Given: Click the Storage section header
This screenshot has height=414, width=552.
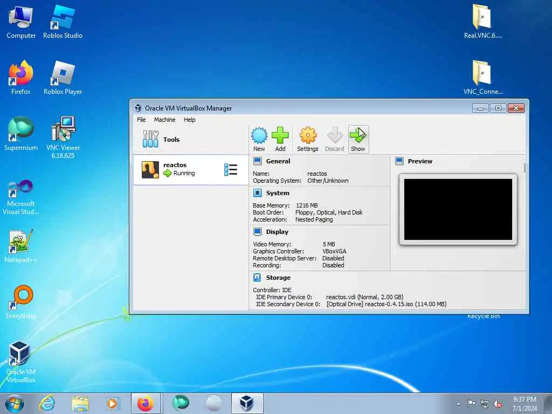Looking at the screenshot, I should point(278,278).
